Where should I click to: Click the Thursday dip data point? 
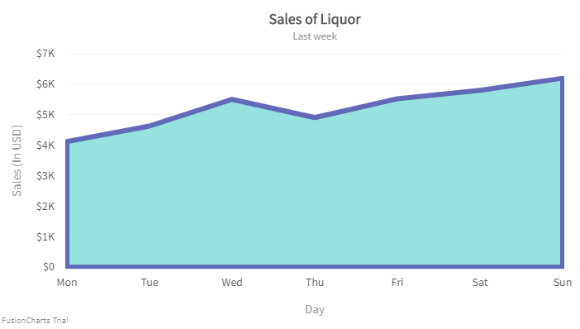[x=315, y=117]
